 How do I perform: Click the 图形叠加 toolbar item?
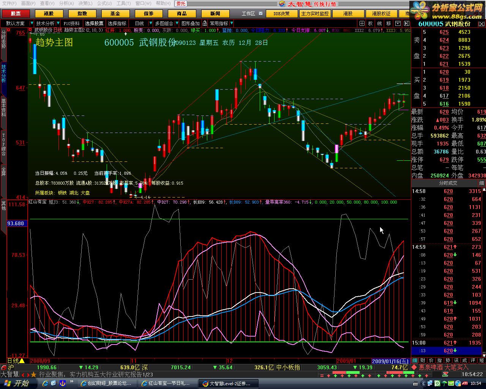coord(191,24)
